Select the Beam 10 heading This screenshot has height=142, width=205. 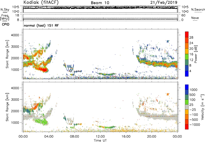[100, 3]
